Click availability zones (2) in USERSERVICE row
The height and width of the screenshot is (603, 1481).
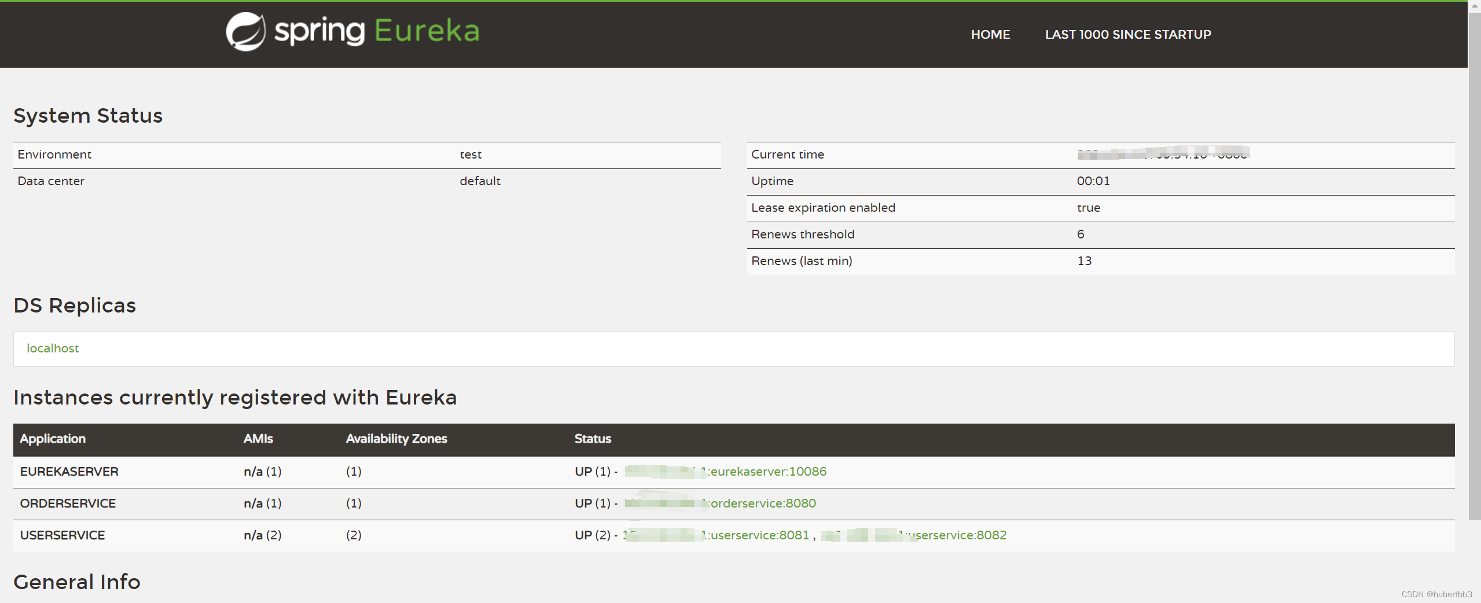[x=354, y=535]
